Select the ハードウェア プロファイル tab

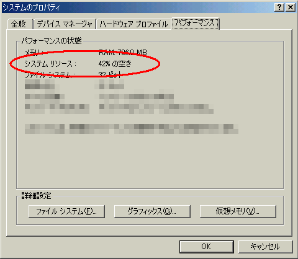point(133,24)
